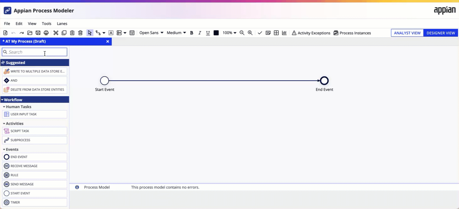Toggle underline formatting
459x209 pixels.
pyautogui.click(x=208, y=33)
